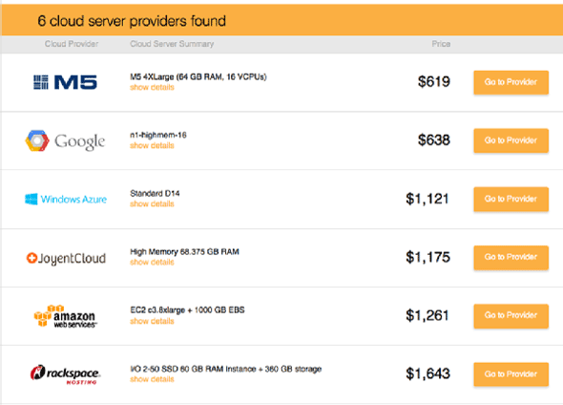Click the Cloud Provider column header
Screen dimensions: 563x405
click(72, 44)
